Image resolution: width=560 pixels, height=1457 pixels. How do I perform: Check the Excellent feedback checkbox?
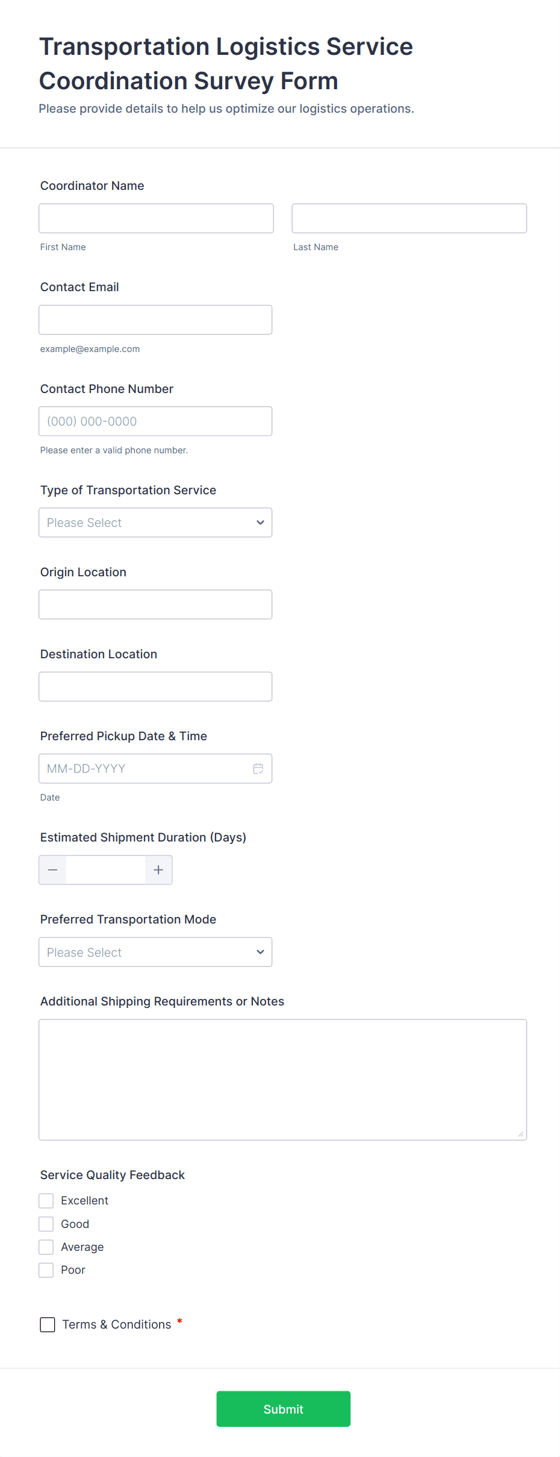click(x=46, y=1201)
